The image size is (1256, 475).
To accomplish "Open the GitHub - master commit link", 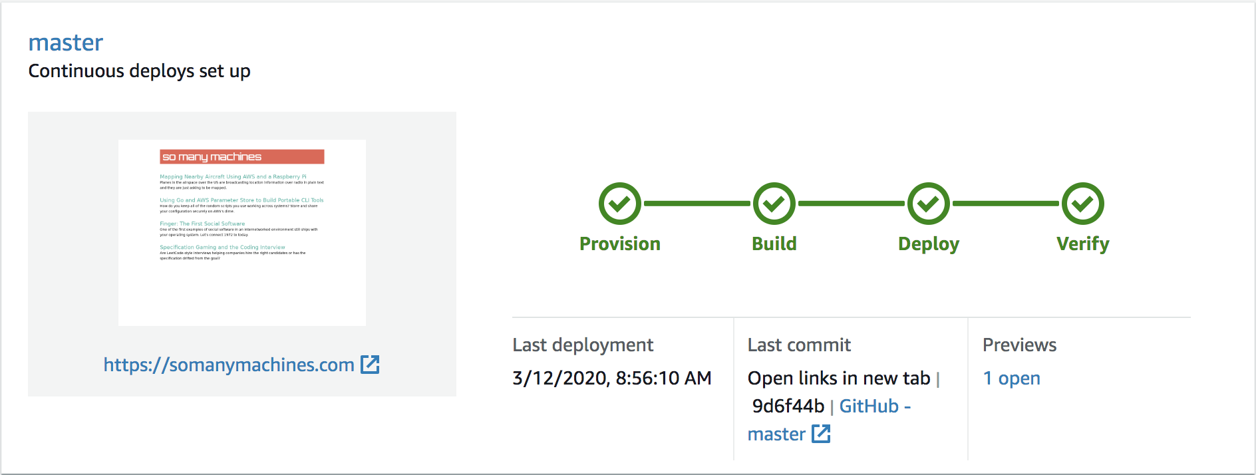I will pos(829,420).
